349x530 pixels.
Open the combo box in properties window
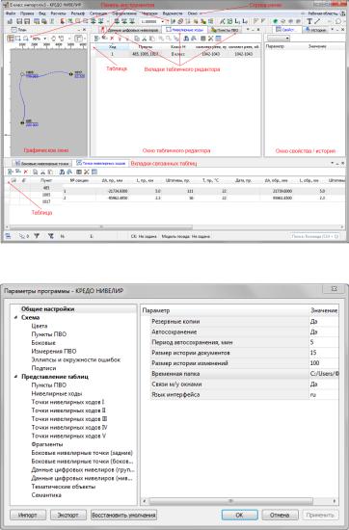click(279, 39)
